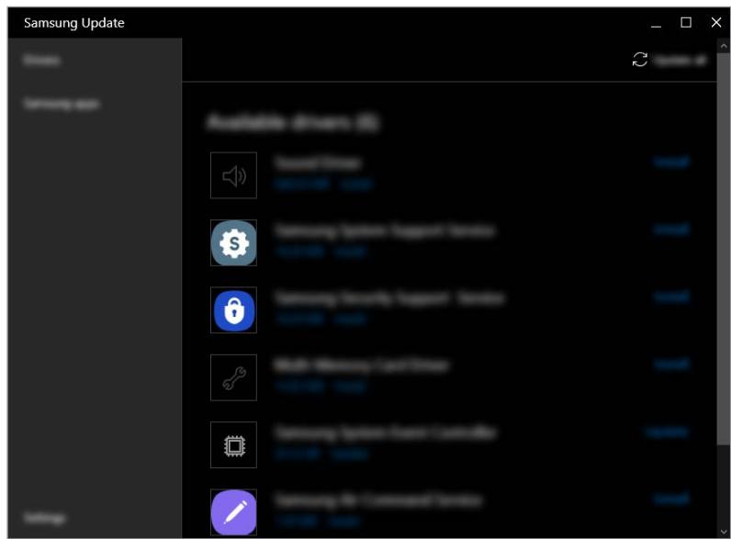Install the Sound Driver
The width and height of the screenshot is (731, 539).
point(671,162)
